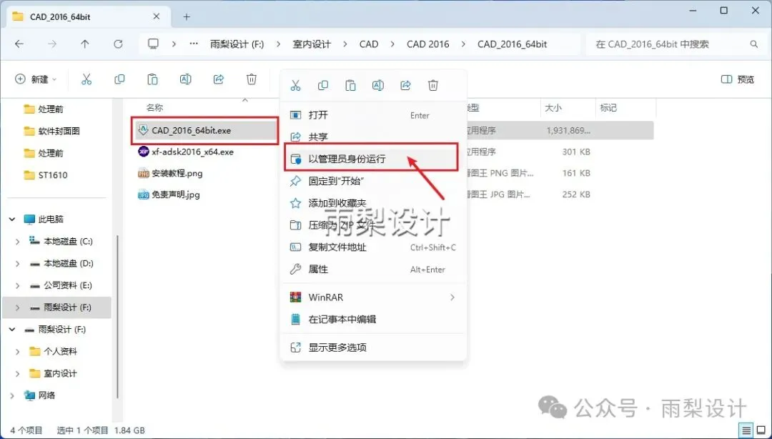Click 雨梨设计 (F:) breadcrumb segment
Viewport: 772px width, 439px height.
pyautogui.click(x=237, y=44)
